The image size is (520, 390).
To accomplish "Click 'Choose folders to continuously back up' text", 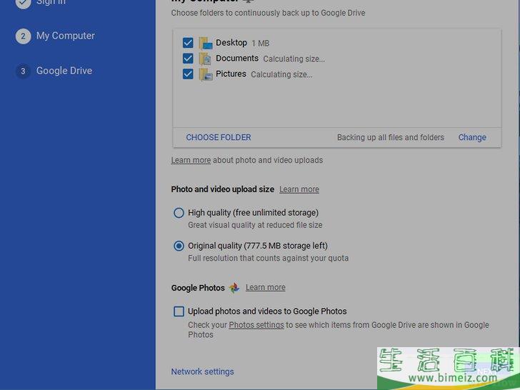I will (268, 13).
